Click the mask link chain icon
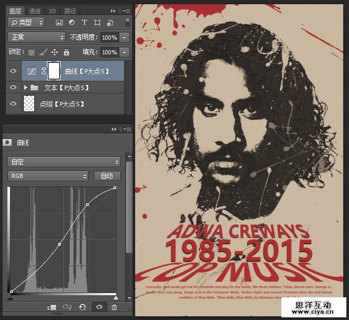 (44, 71)
